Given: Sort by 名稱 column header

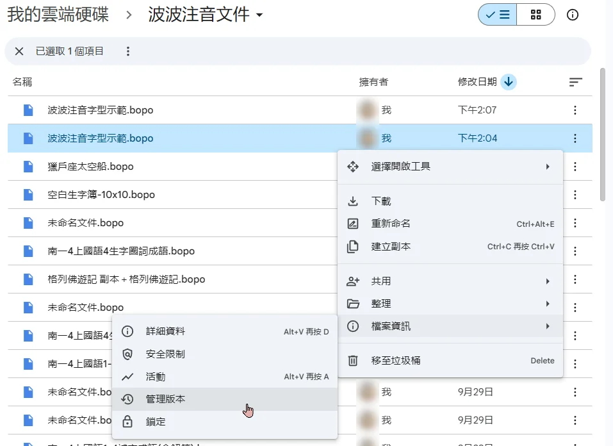Looking at the screenshot, I should point(22,82).
